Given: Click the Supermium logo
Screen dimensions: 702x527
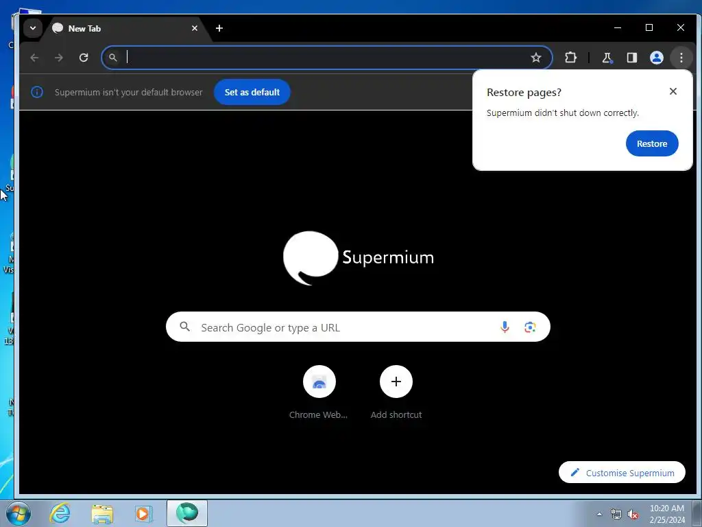Looking at the screenshot, I should pyautogui.click(x=358, y=258).
